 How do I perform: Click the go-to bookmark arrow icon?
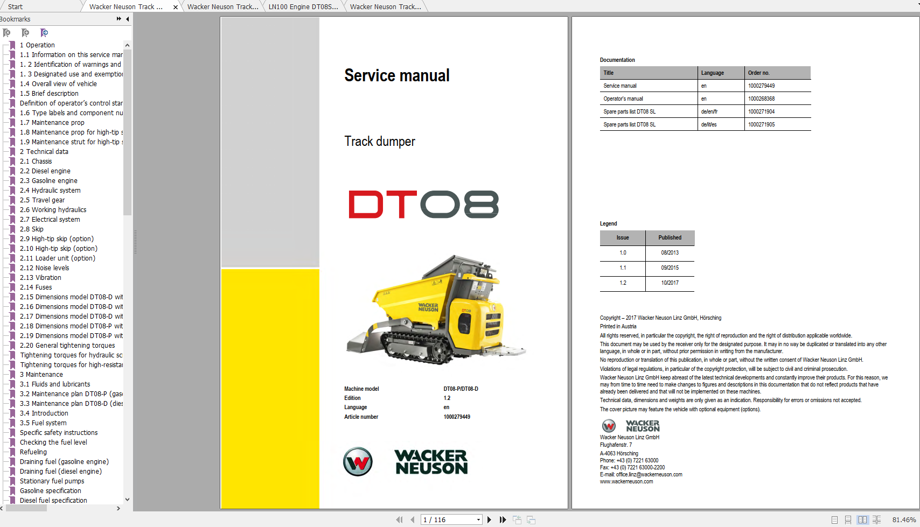(x=44, y=33)
